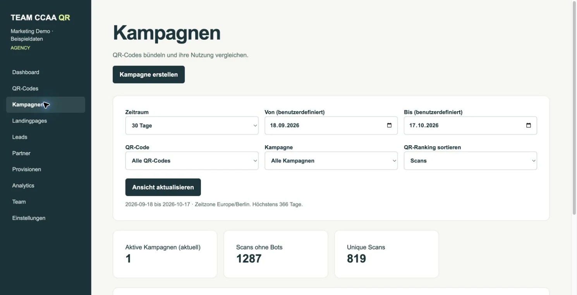Open the QR-Code filter dropdown
This screenshot has width=577, height=295.
[x=192, y=161]
